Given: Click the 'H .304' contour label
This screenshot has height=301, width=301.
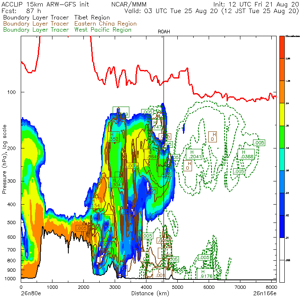Looking at the screenshot, I should [x=116, y=183].
